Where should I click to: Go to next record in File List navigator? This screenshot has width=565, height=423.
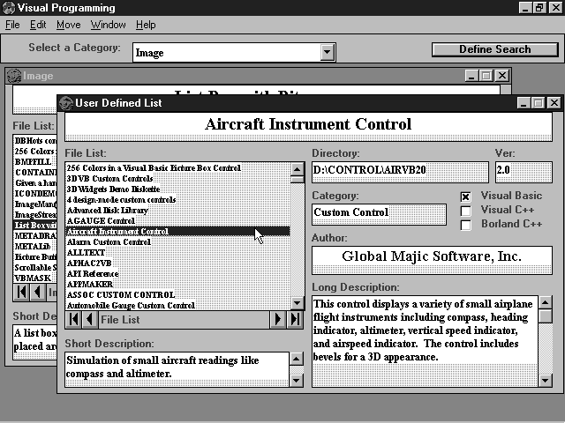(x=280, y=319)
